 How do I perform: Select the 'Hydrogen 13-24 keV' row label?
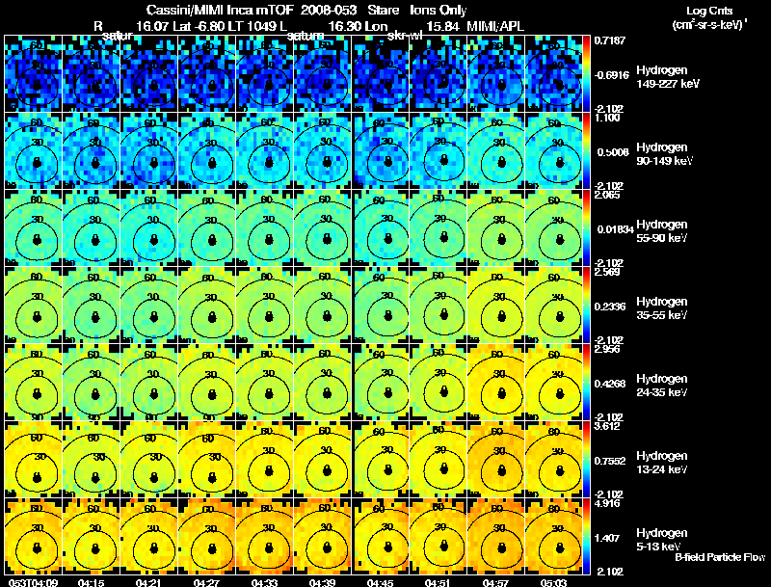point(662,463)
